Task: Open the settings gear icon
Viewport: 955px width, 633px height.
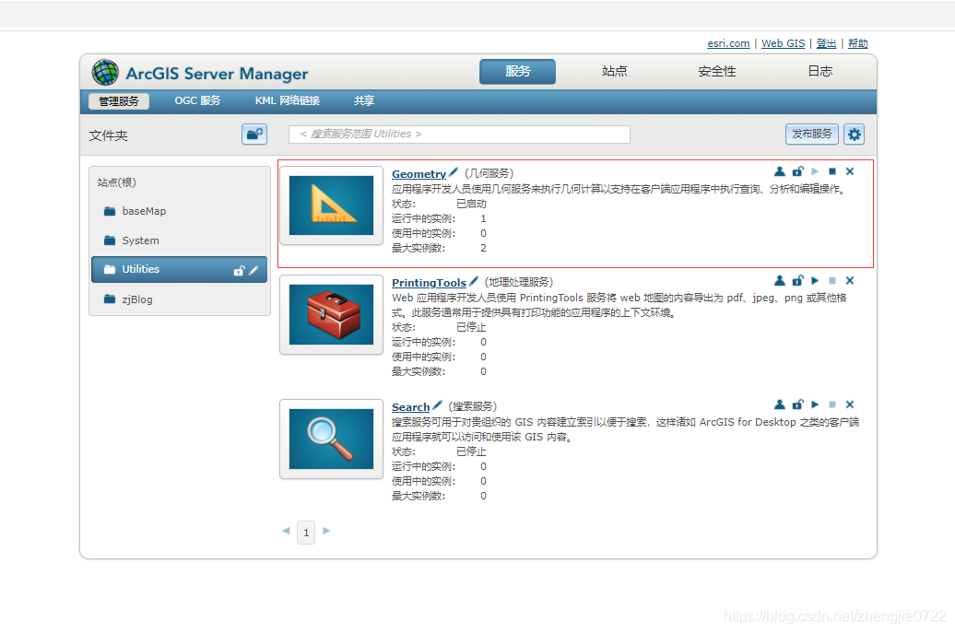Action: point(855,135)
